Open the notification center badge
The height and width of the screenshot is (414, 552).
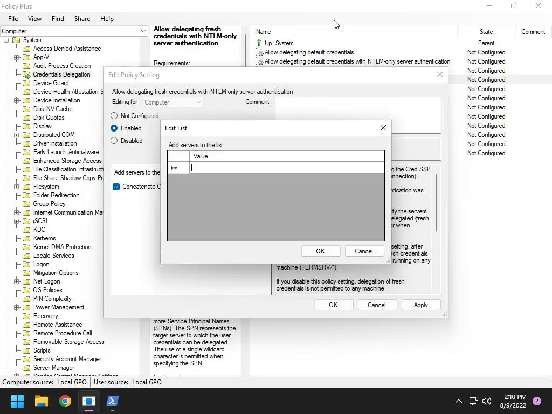537,401
